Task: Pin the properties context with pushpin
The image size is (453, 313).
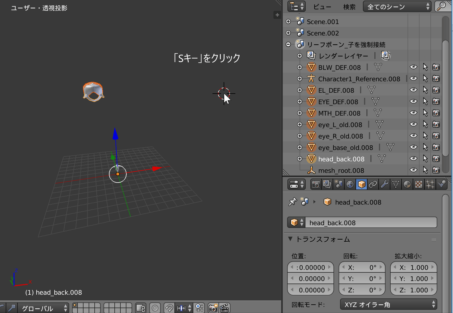Action: coord(293,202)
